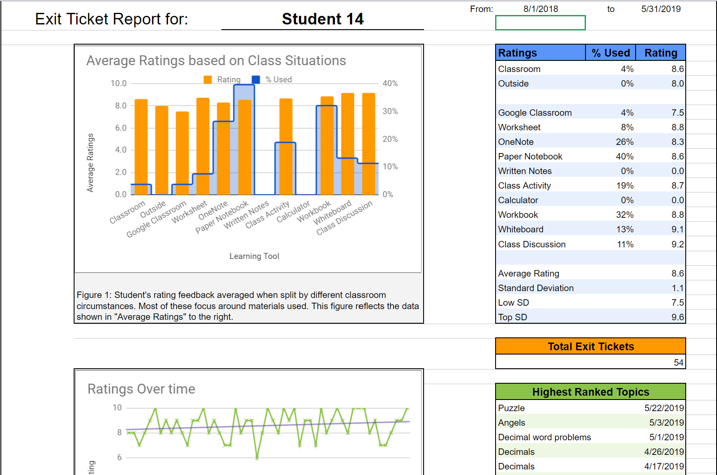717x475 pixels.
Task: Select the Whiteboard rating value 9.1
Action: [677, 229]
